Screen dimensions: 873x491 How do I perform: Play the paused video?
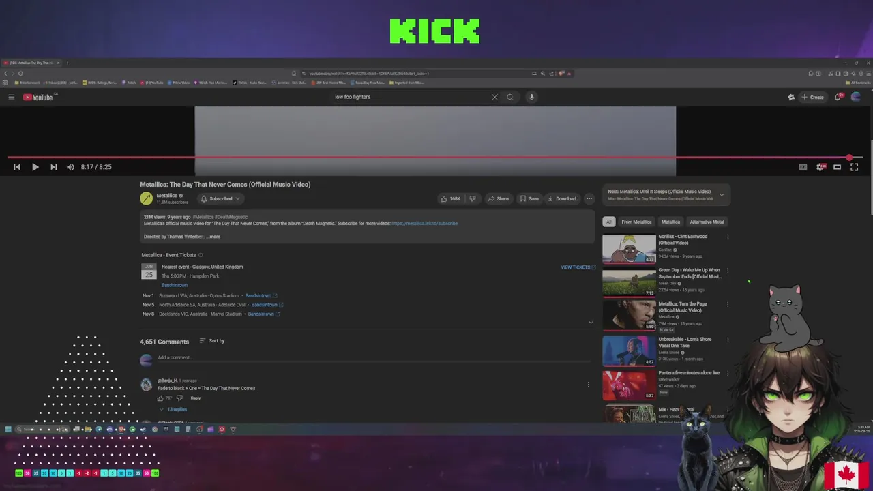point(35,167)
